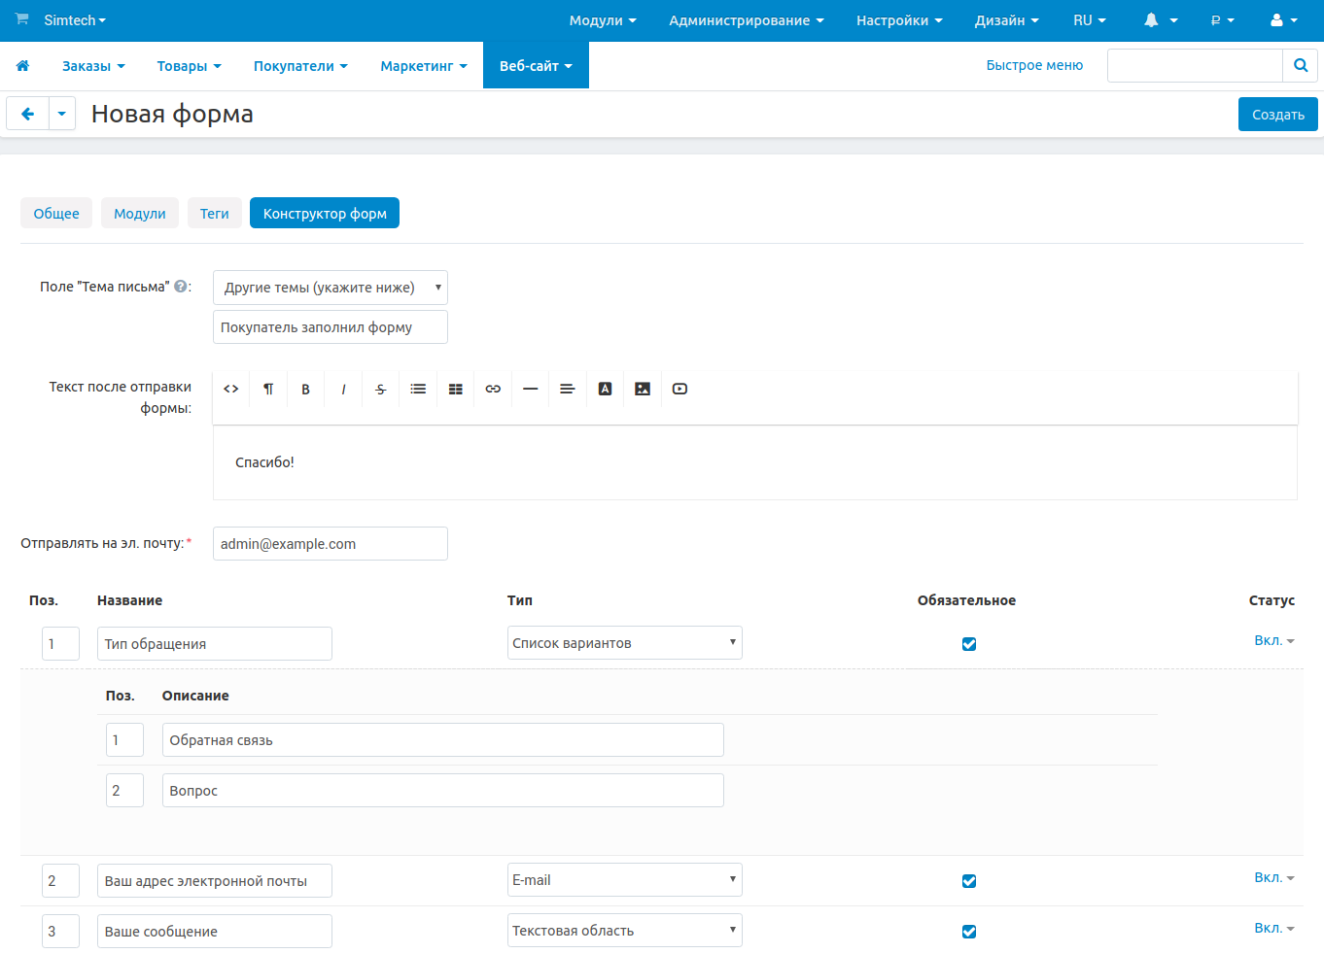Click the Bold formatting icon

click(x=305, y=389)
